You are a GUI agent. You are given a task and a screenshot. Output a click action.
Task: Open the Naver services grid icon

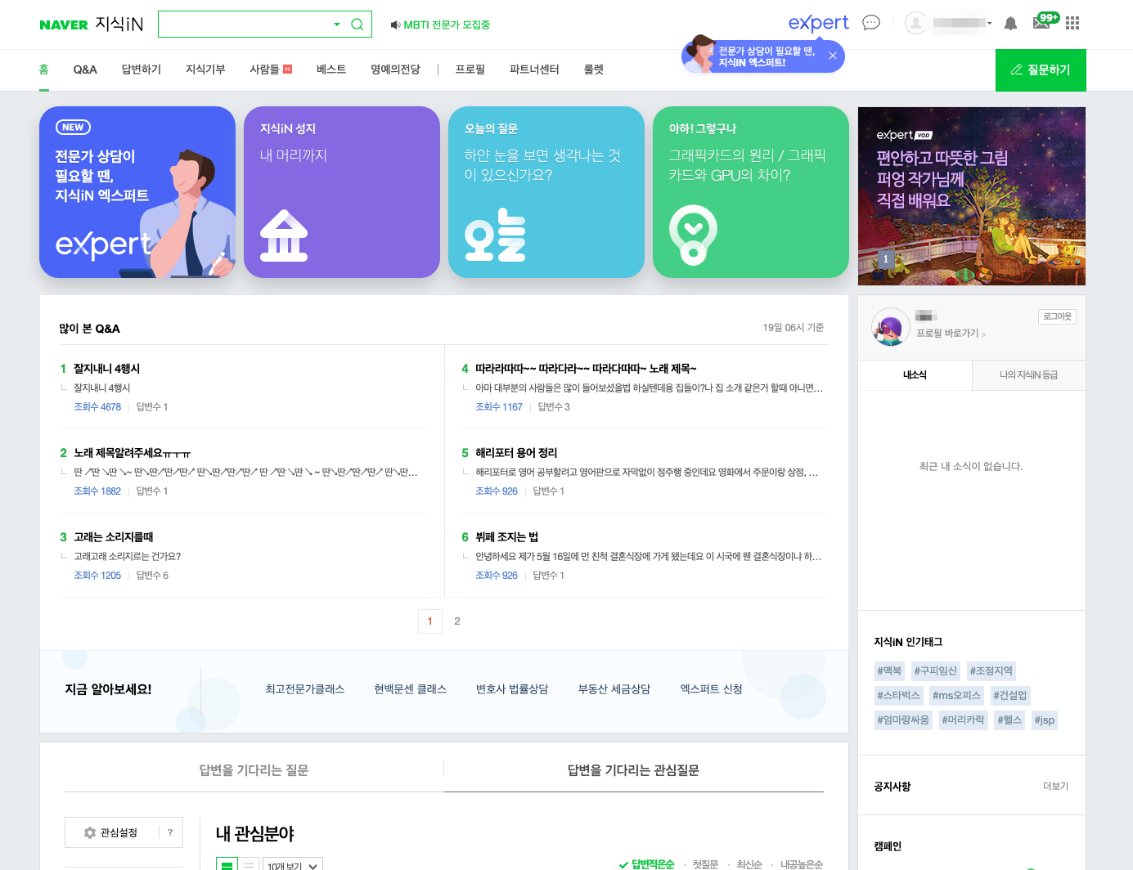tap(1072, 24)
